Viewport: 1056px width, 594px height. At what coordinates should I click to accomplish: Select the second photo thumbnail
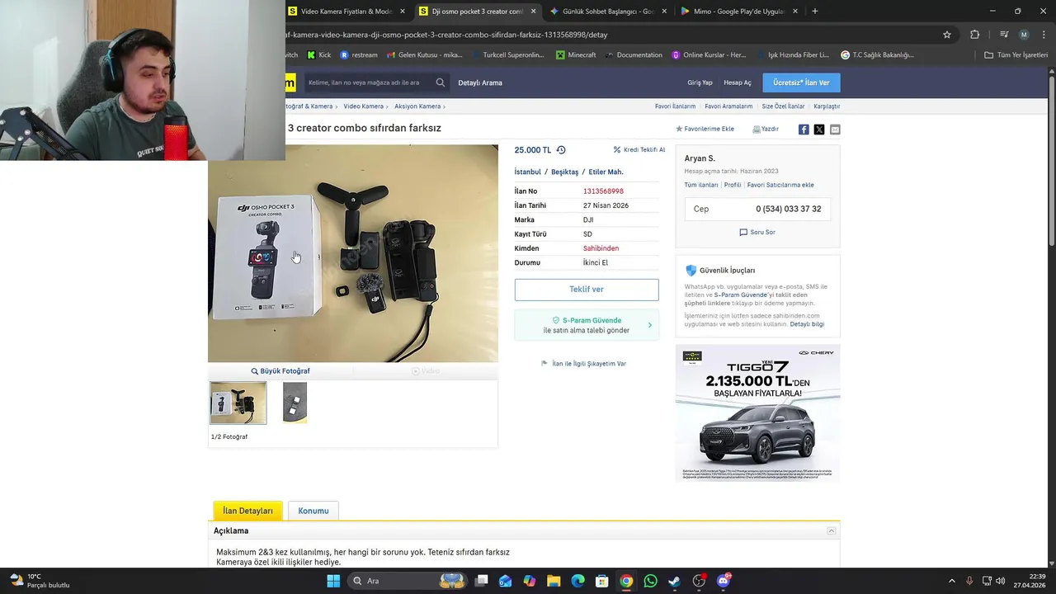coord(295,403)
